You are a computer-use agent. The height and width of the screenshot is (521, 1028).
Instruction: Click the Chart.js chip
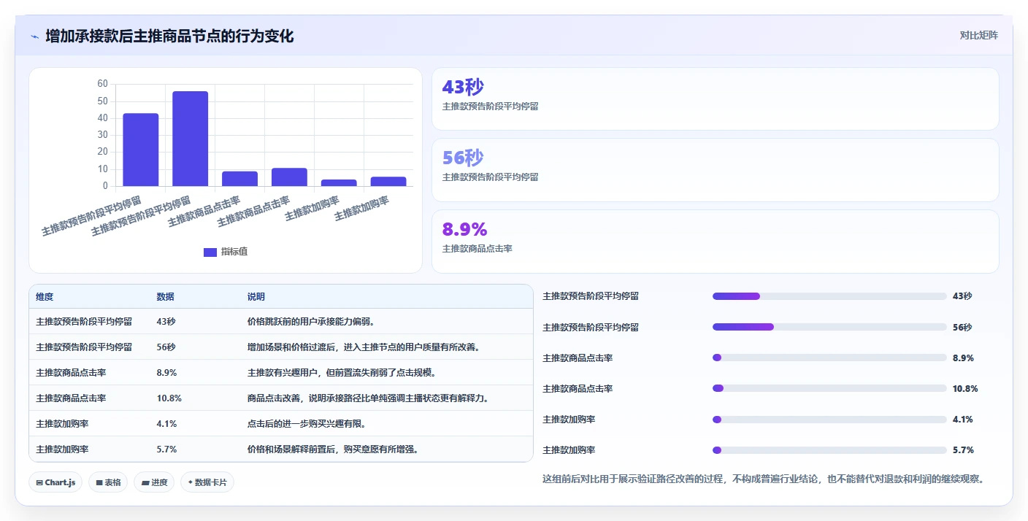pyautogui.click(x=55, y=482)
